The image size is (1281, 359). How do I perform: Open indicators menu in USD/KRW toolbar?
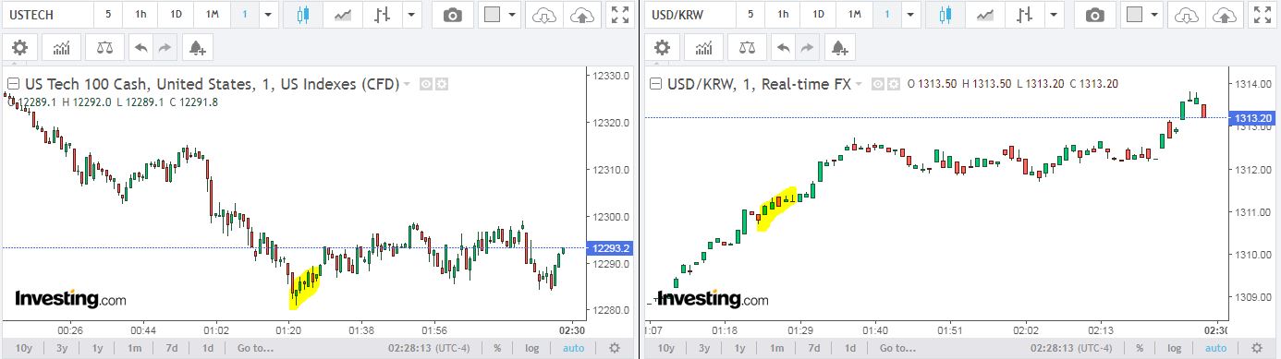pos(704,48)
